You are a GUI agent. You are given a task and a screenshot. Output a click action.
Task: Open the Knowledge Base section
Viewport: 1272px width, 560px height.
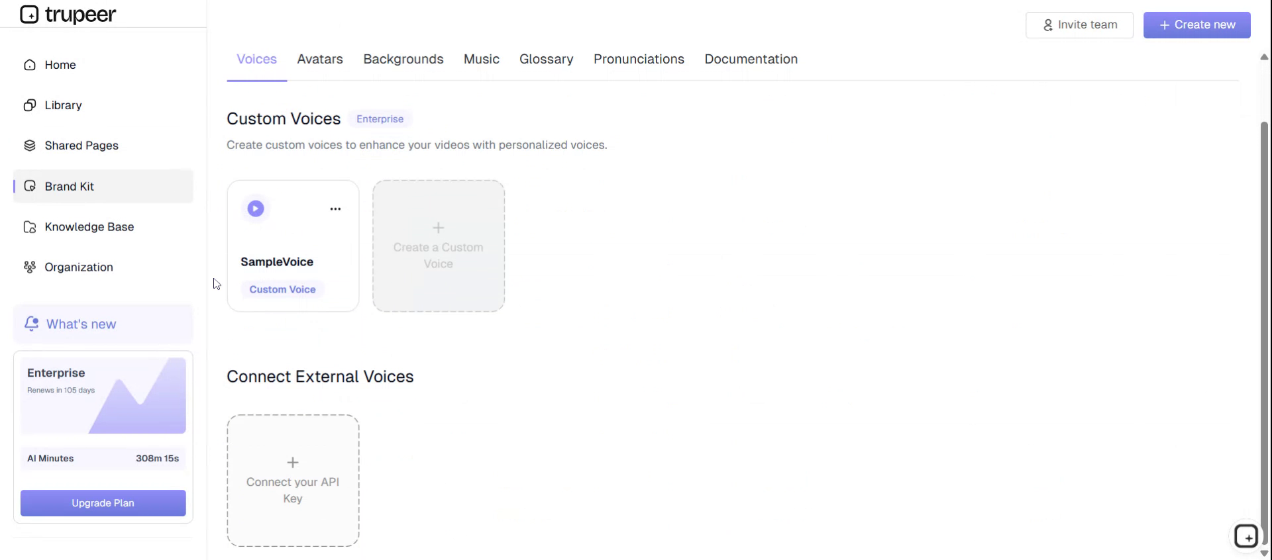point(103,227)
